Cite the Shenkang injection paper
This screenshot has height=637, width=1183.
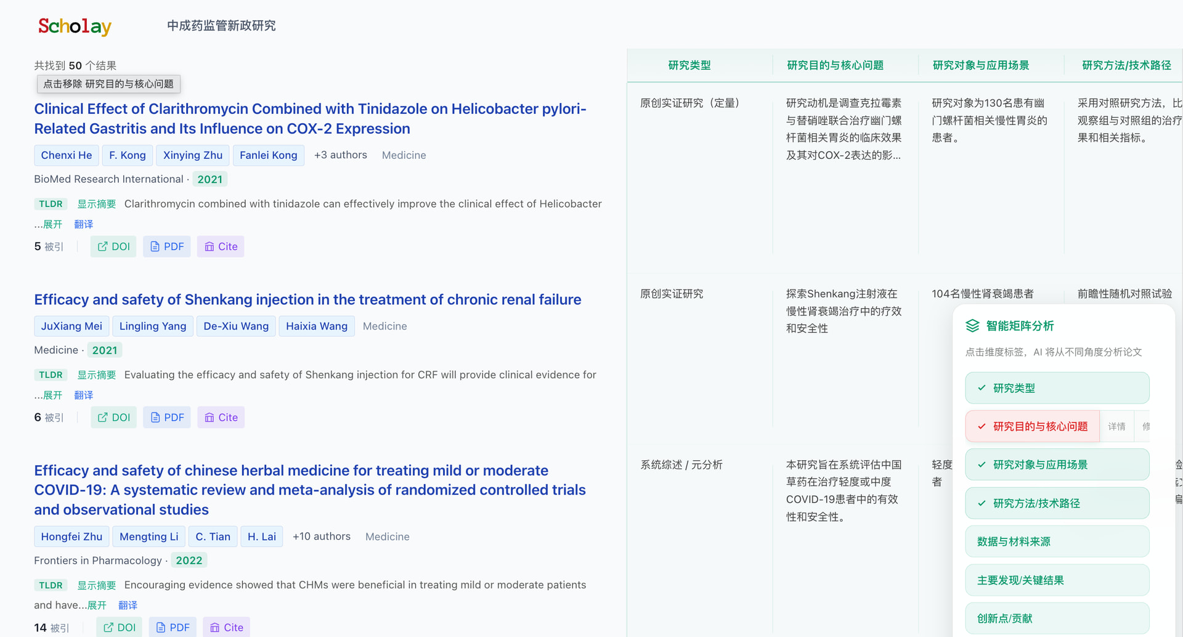[x=221, y=418]
